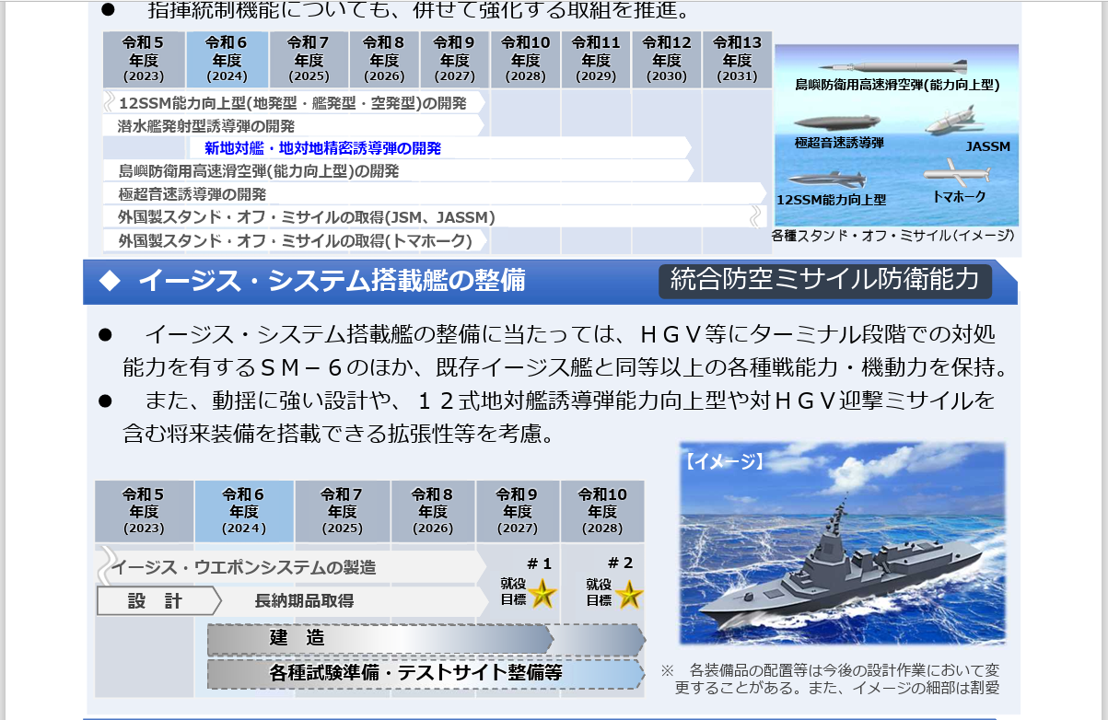Click the イージス・システム搭載艦の整備 section title
This screenshot has width=1108, height=720.
coord(332,281)
